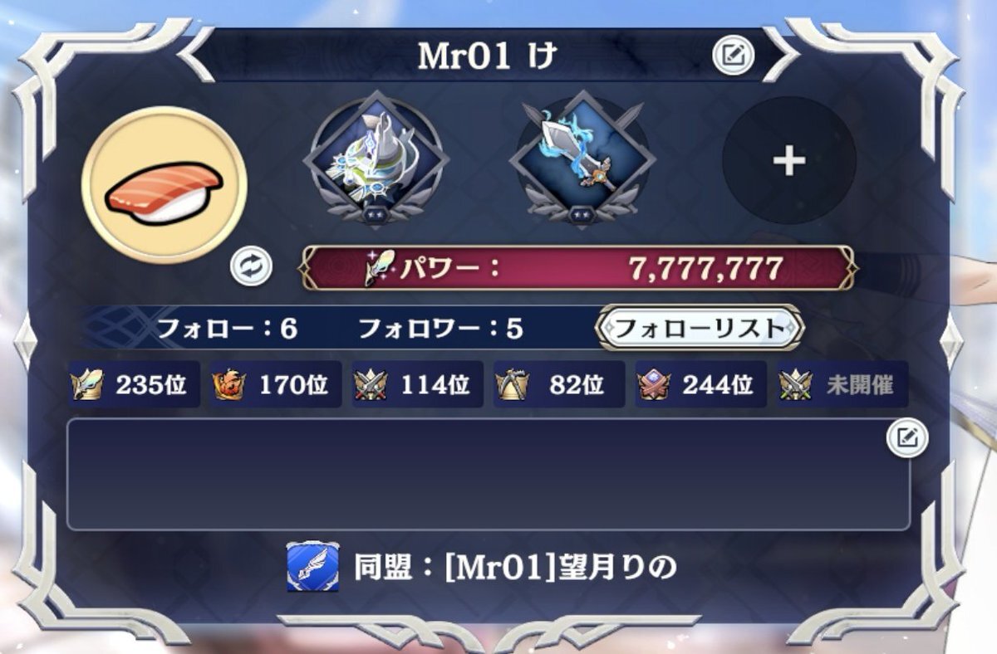View the フォロワー：5 count
The image size is (997, 654).
[x=440, y=329]
